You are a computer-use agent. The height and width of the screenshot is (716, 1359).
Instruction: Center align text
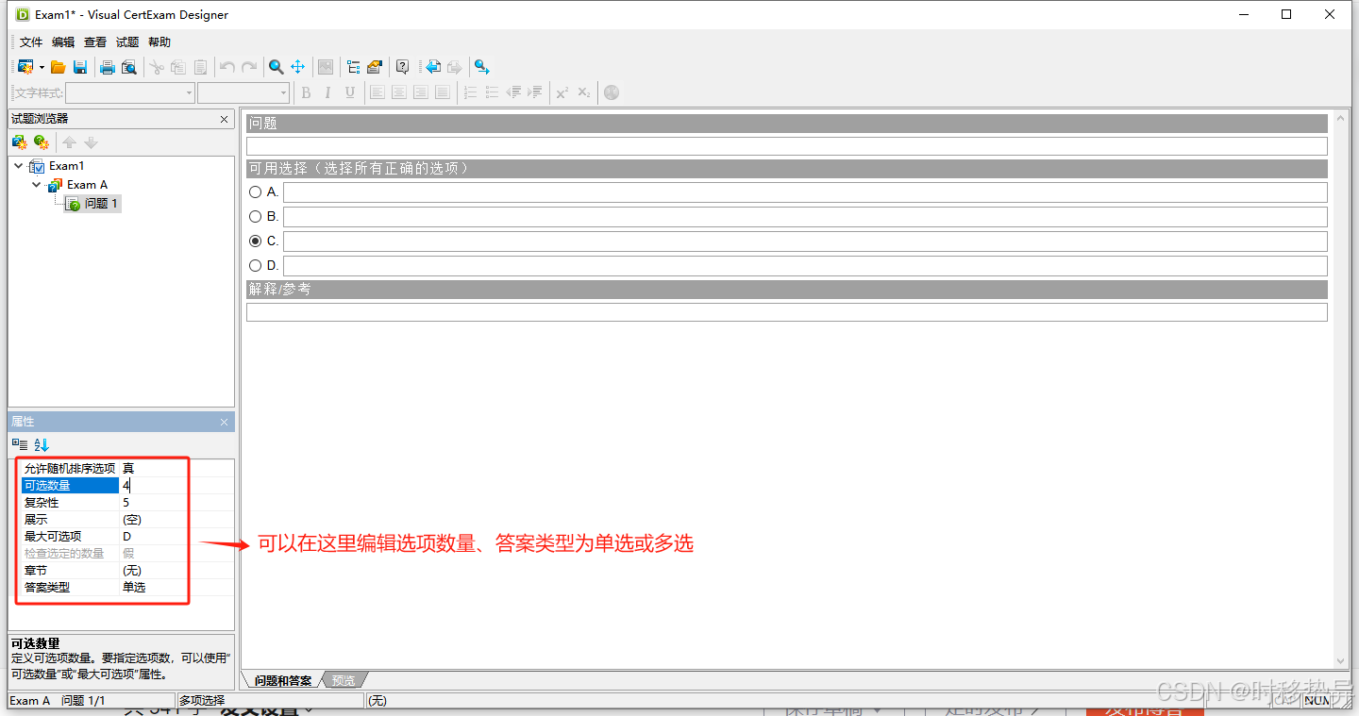pos(399,92)
